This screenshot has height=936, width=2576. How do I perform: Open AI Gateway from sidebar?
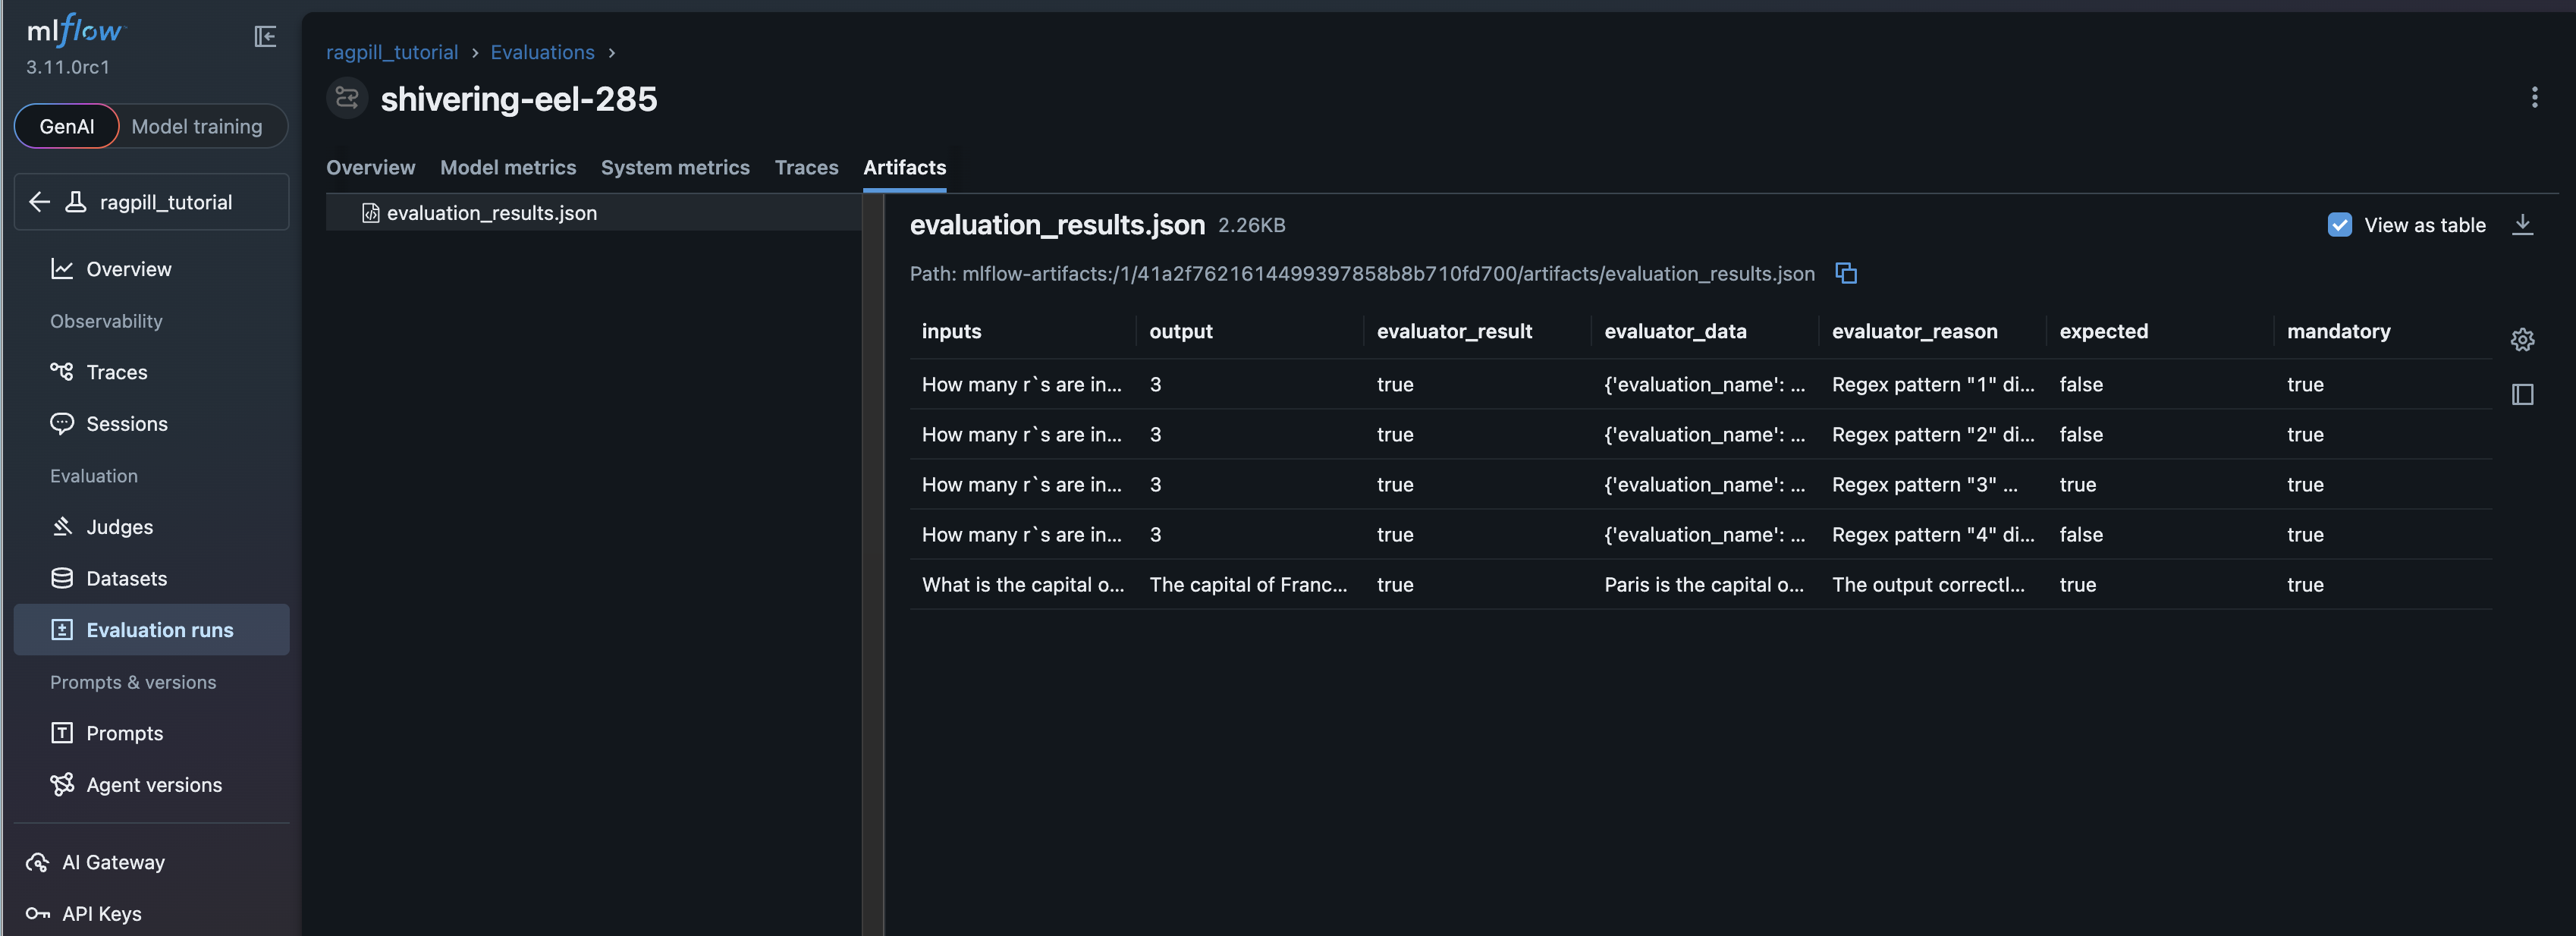pos(113,862)
